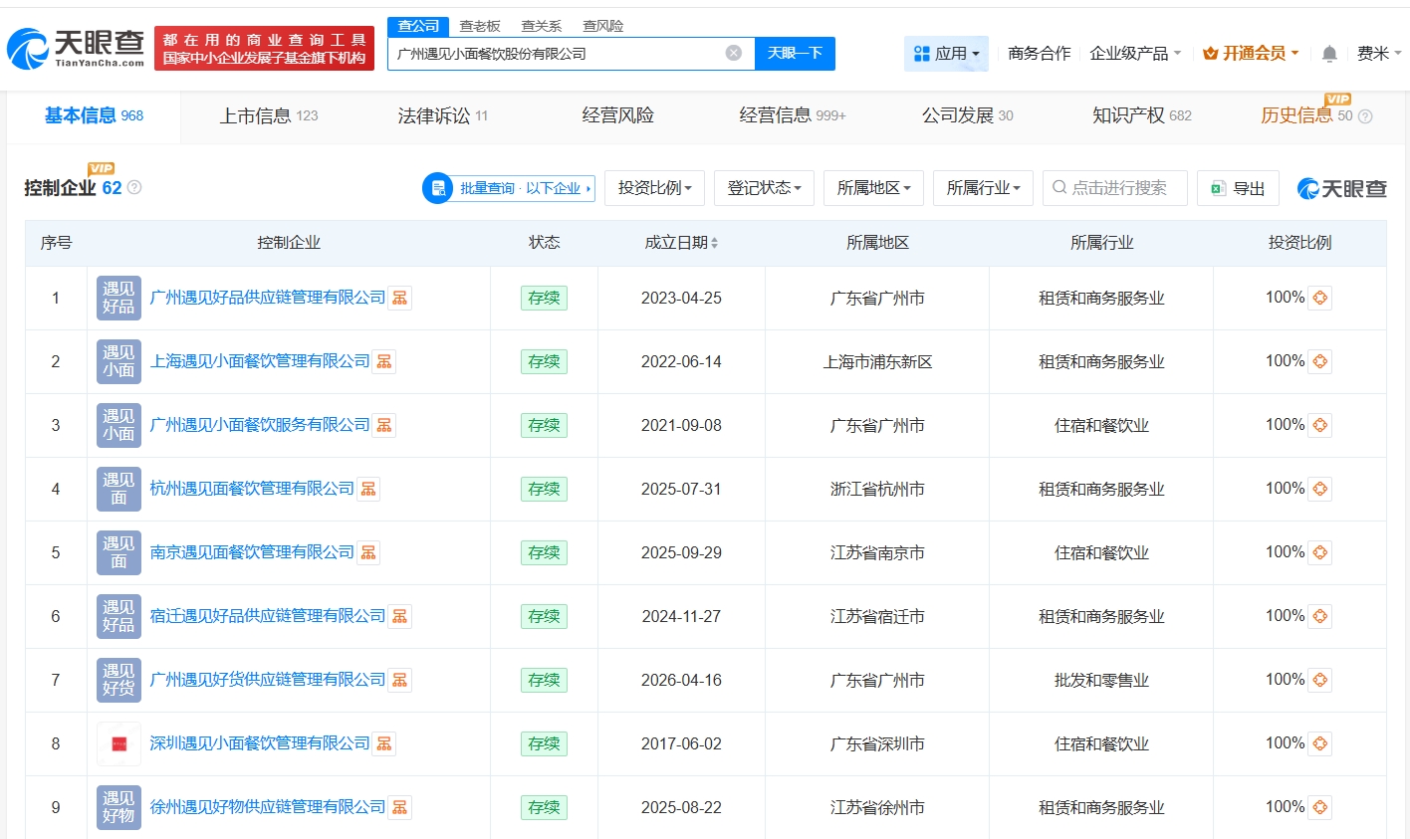Screen dimensions: 1410x839
Task: Open the 经营信息 tab
Action: (793, 116)
